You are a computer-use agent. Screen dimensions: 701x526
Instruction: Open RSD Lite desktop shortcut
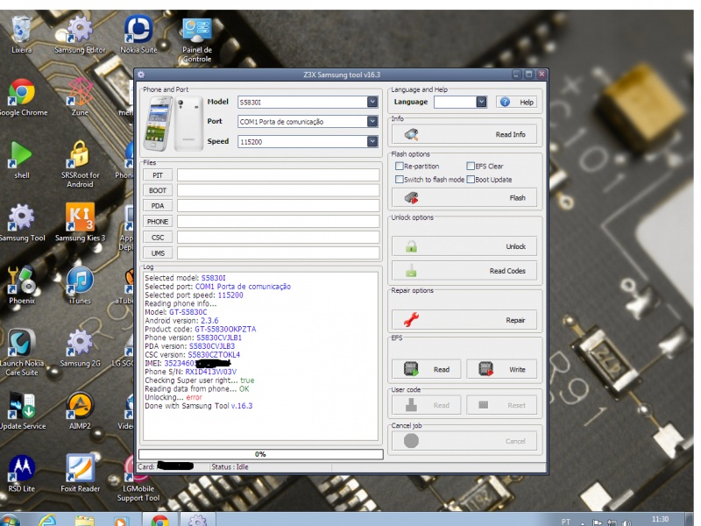click(21, 473)
